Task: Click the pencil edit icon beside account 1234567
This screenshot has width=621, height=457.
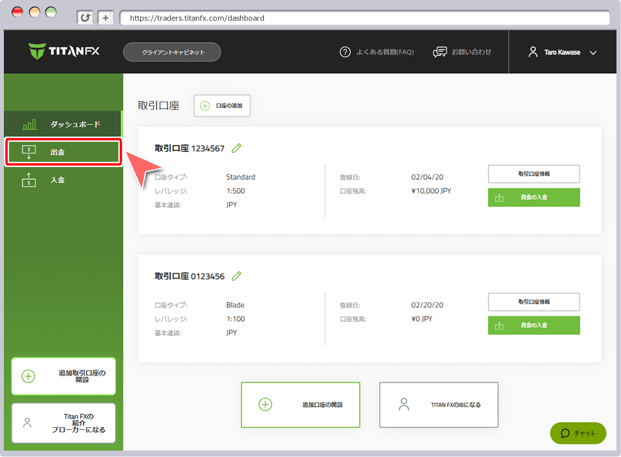Action: click(237, 148)
